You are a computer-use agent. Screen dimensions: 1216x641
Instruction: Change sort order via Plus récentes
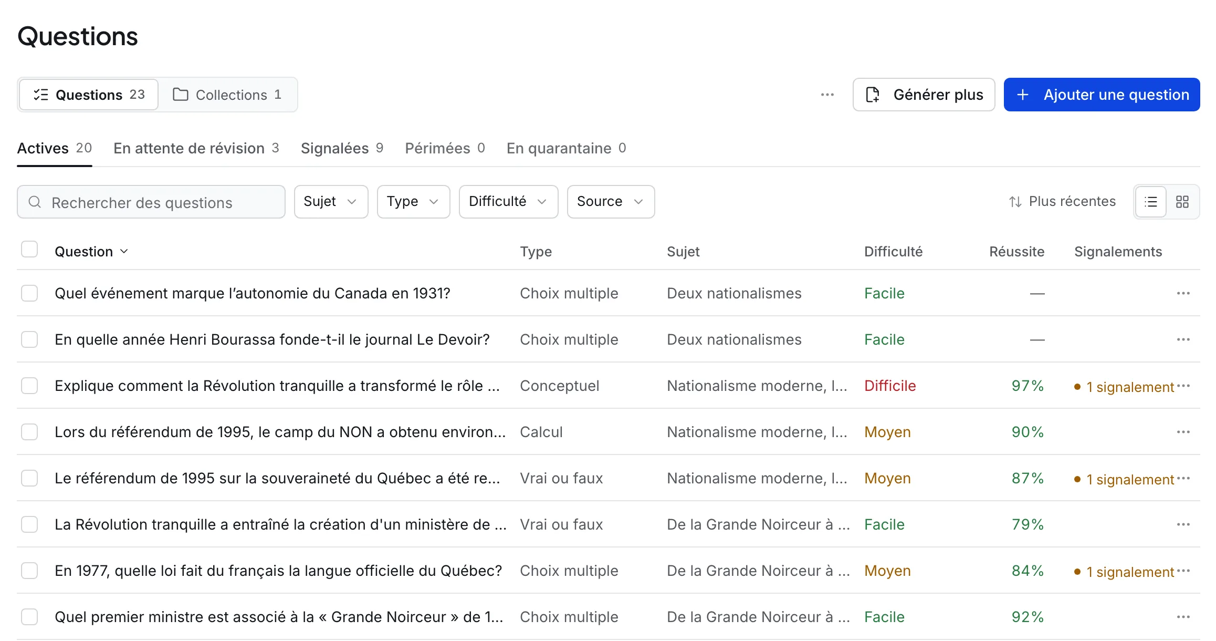[1062, 202]
